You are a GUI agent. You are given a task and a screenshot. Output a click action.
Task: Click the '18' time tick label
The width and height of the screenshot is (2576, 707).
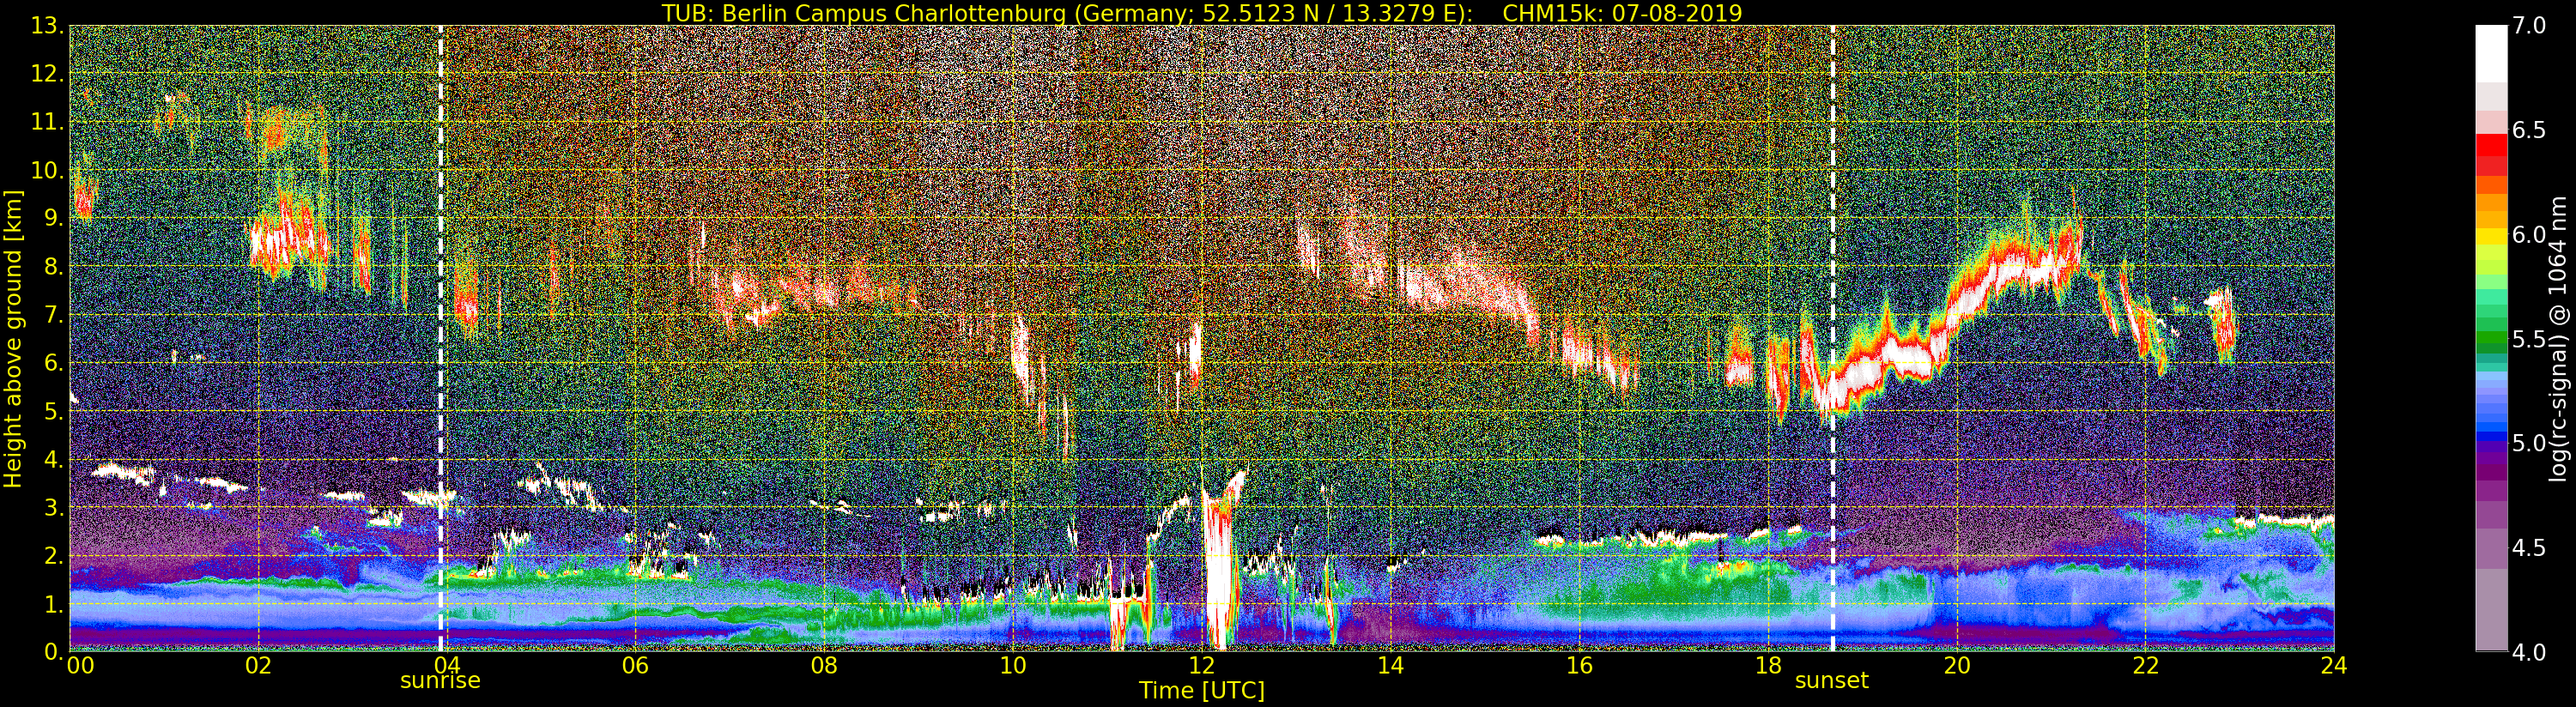click(1767, 665)
